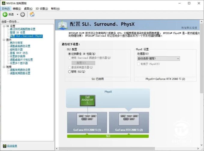Collapse the 视频 tree node
This screenshot has height=151, width=204.
tap(4, 67)
